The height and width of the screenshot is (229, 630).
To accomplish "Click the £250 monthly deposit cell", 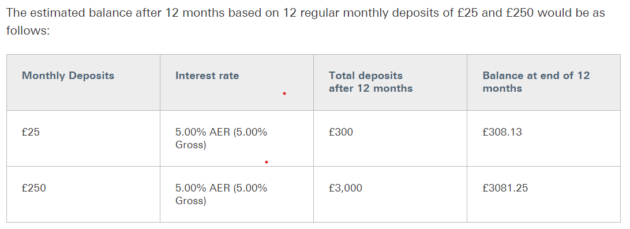I will click(x=33, y=187).
